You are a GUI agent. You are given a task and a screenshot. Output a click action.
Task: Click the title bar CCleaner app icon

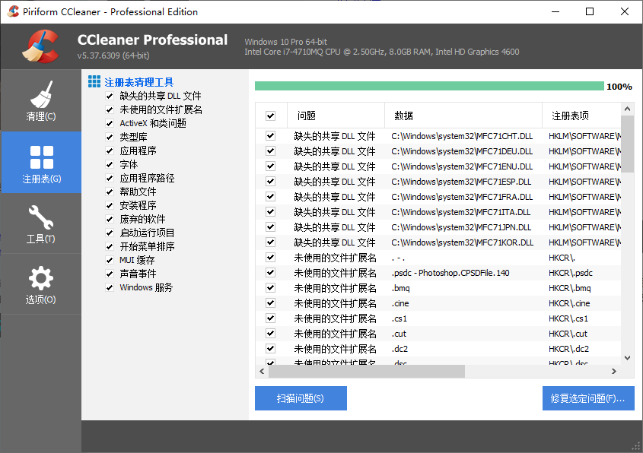coord(13,11)
